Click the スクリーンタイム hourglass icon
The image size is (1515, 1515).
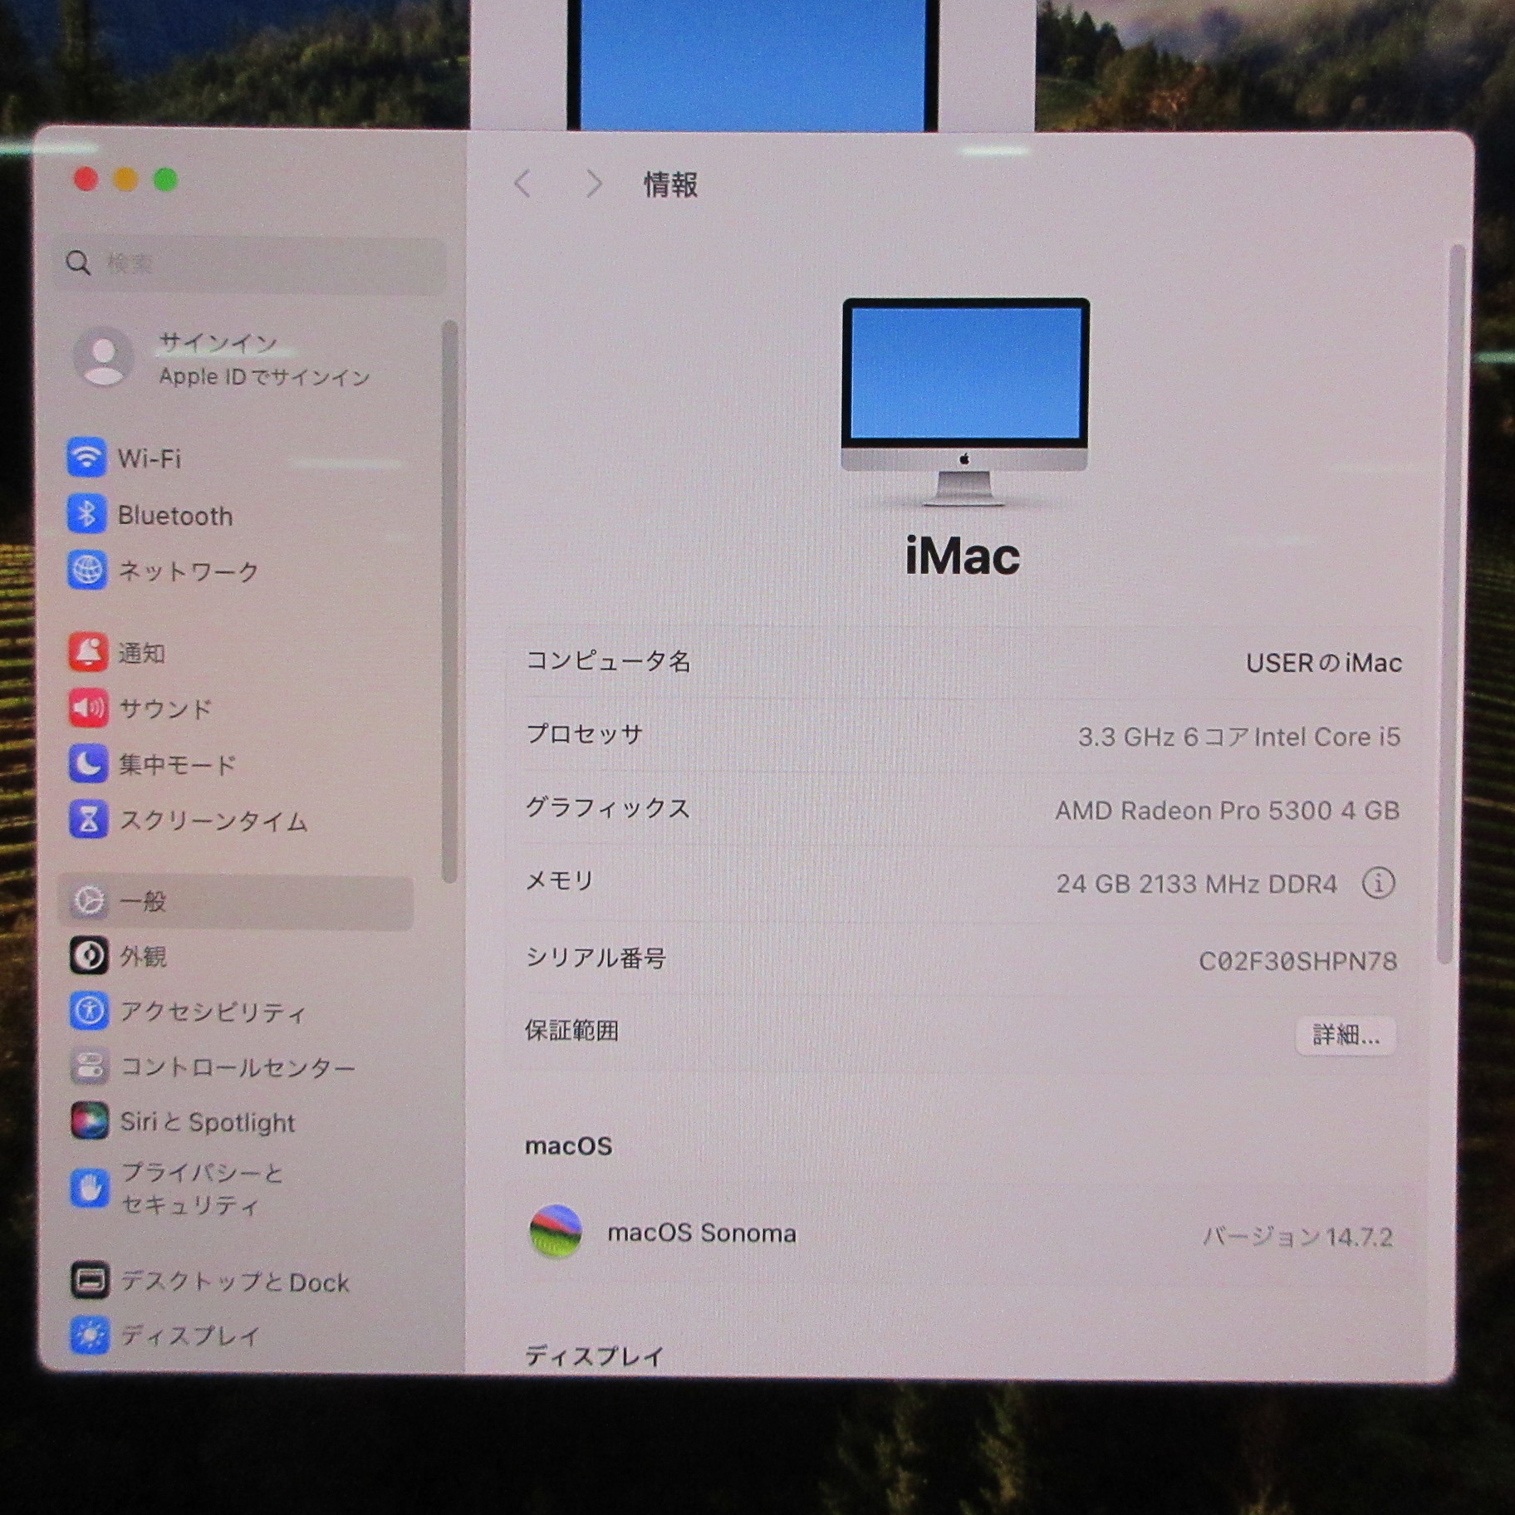pyautogui.click(x=88, y=820)
